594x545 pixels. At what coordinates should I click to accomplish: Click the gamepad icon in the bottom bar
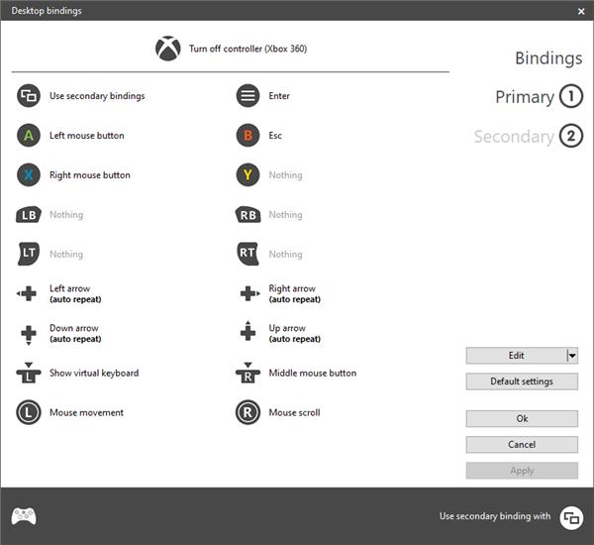click(x=24, y=516)
